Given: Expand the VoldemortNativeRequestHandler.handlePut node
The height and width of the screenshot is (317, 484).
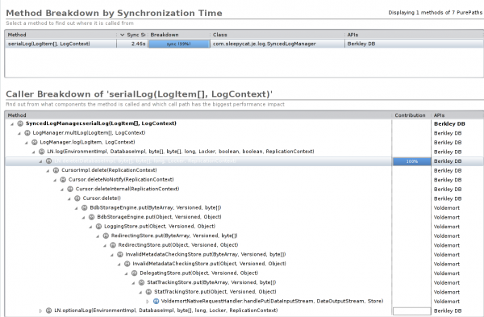Looking at the screenshot, I should (148, 301).
